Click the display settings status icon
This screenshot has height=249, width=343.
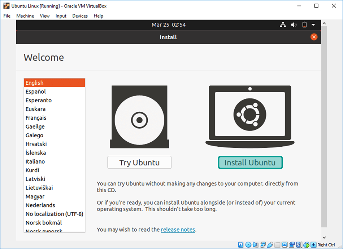pos(285,245)
